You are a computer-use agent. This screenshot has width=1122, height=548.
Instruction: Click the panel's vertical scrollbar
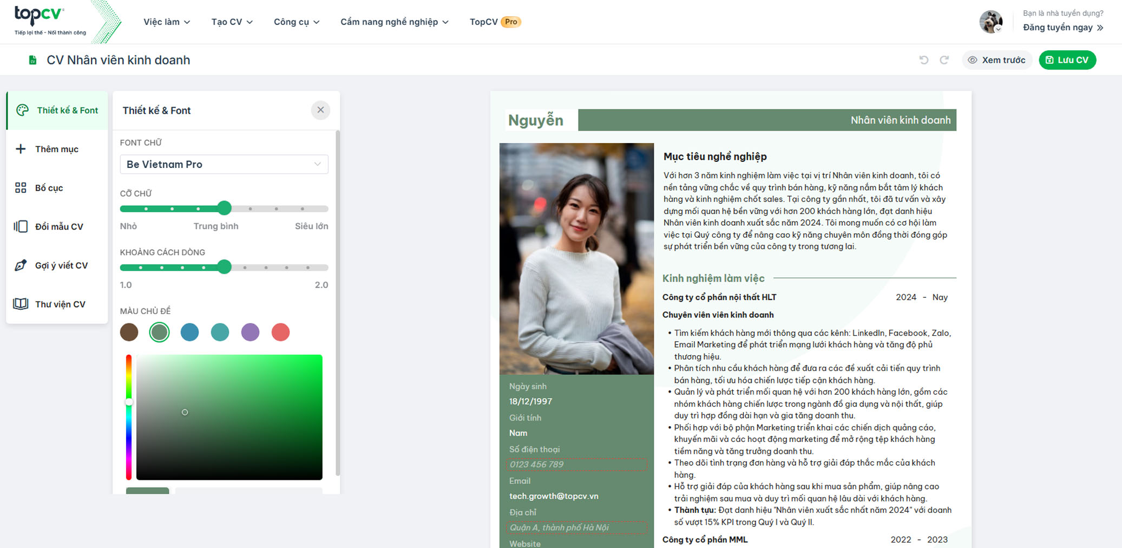[x=338, y=303]
